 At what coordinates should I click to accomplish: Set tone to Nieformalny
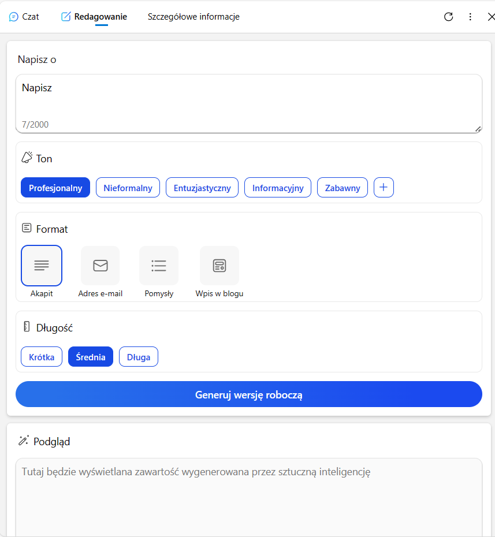[x=128, y=187]
